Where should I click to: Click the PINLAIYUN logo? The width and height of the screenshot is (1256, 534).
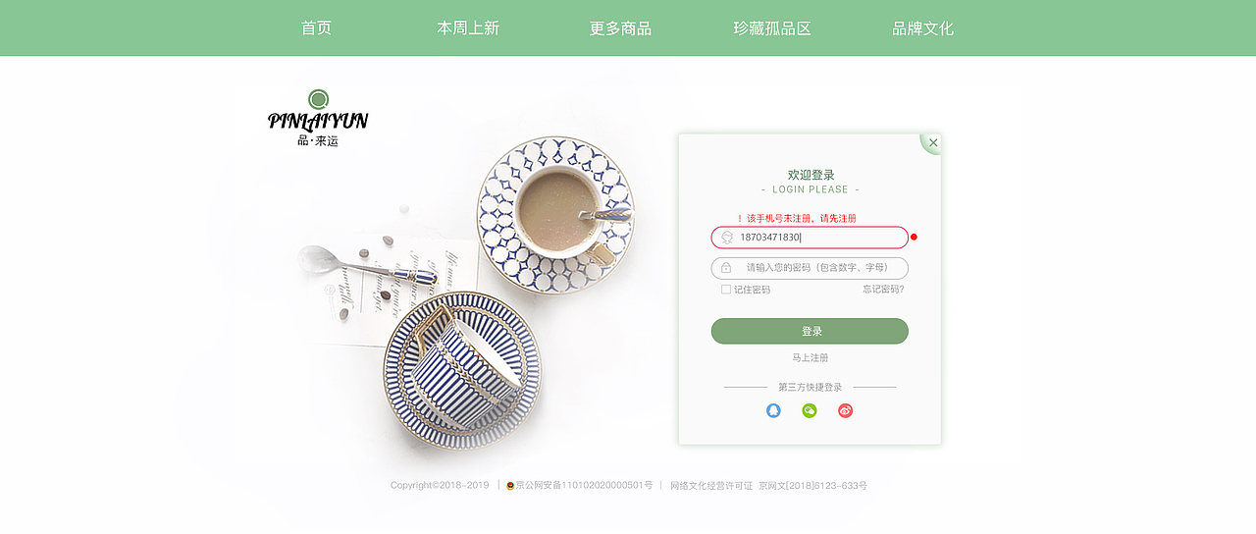(318, 118)
